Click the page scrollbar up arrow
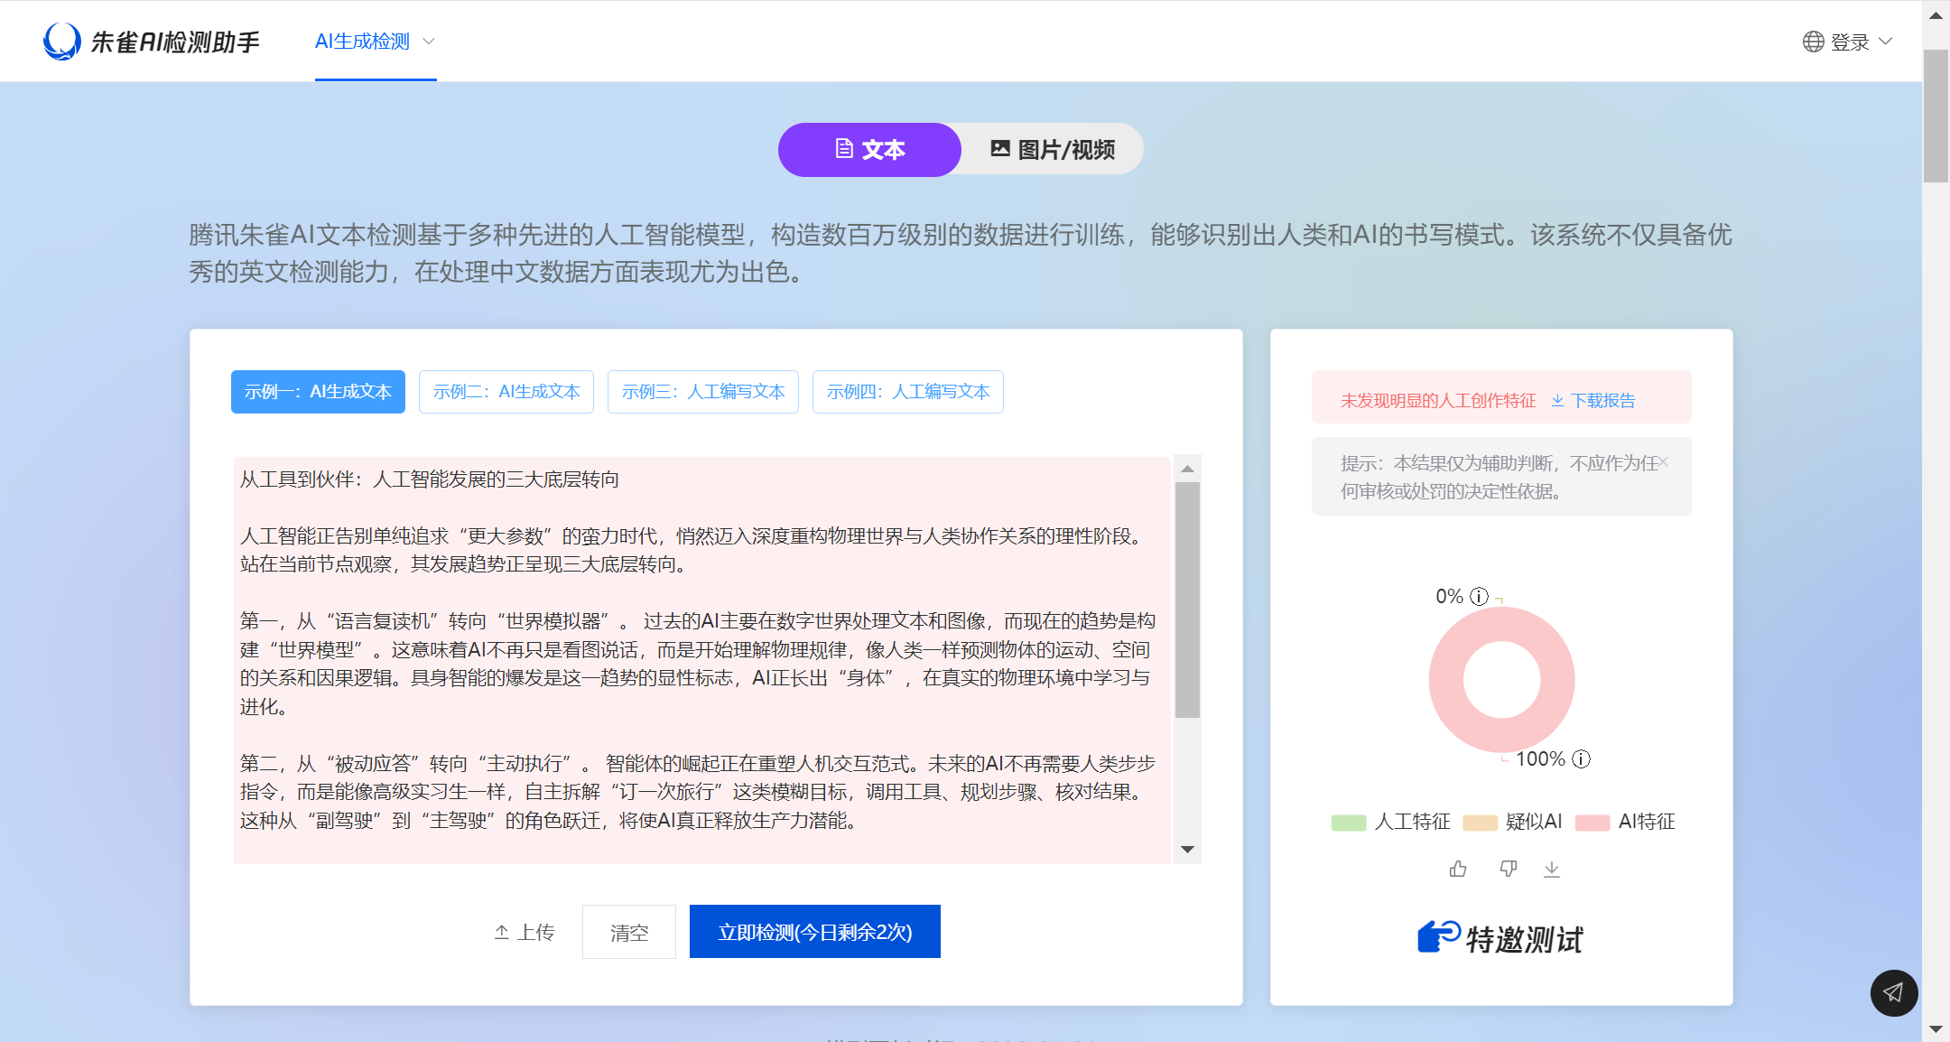The height and width of the screenshot is (1042, 1950). [1936, 14]
